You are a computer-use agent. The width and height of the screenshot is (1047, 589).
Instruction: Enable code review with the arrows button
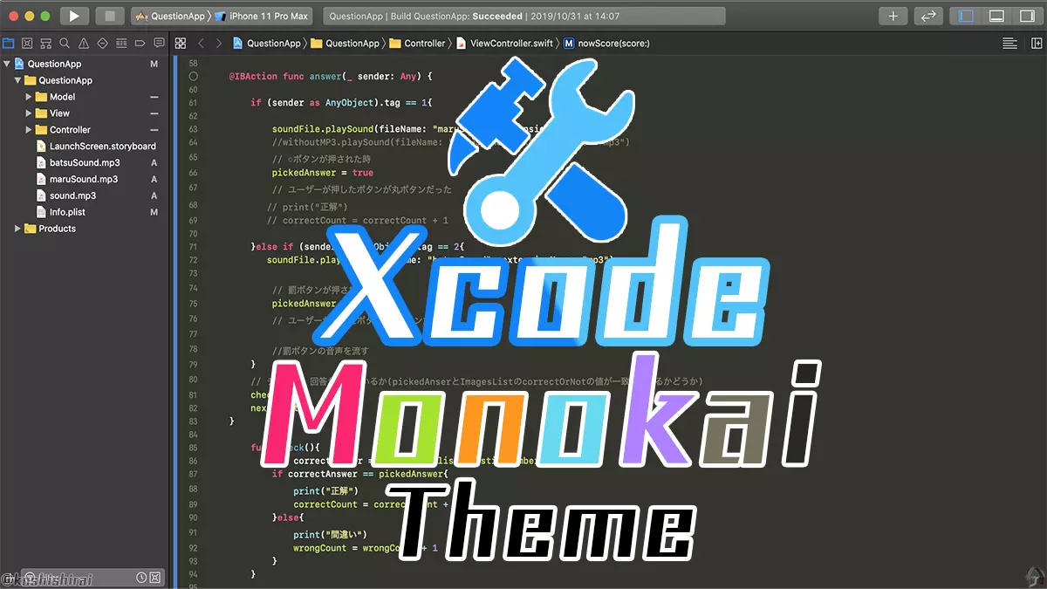(929, 16)
